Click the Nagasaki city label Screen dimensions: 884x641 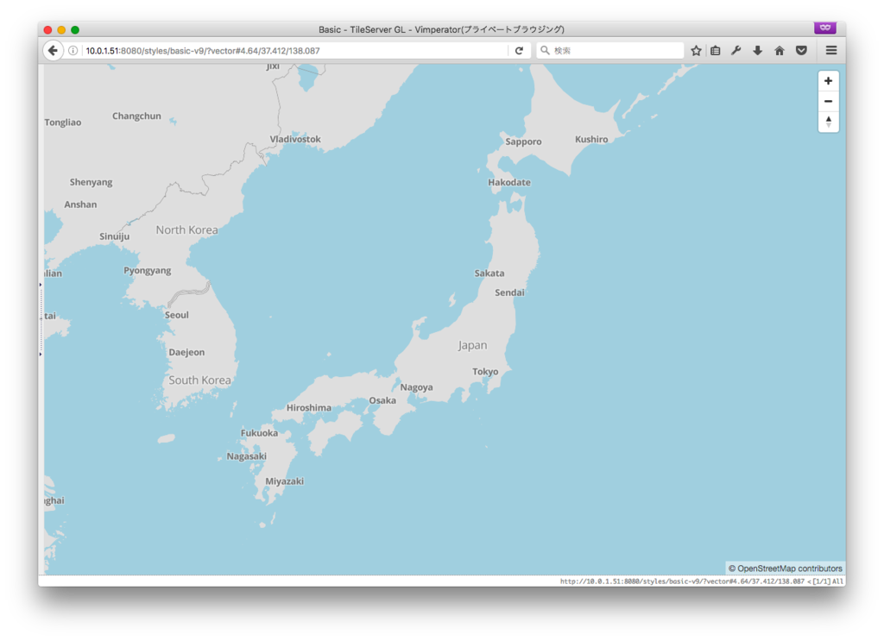246,457
